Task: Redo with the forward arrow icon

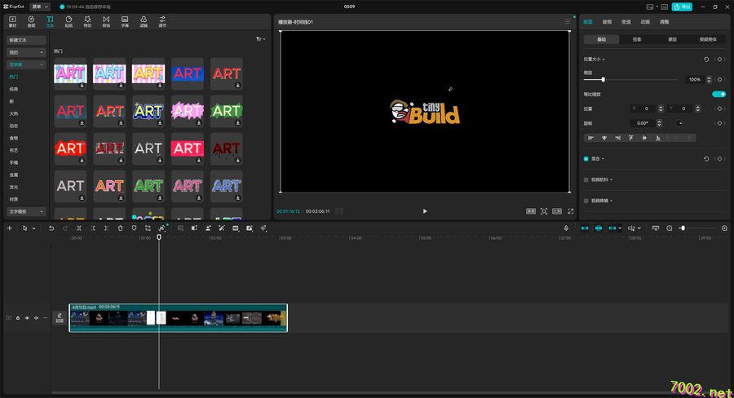Action: pyautogui.click(x=65, y=228)
